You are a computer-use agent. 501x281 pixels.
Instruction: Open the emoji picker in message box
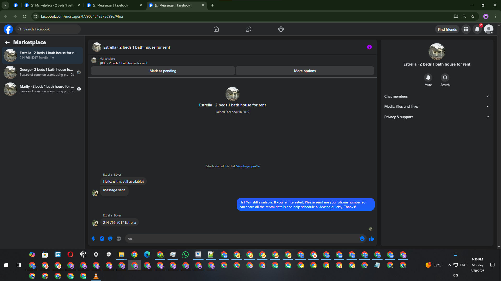pyautogui.click(x=362, y=239)
